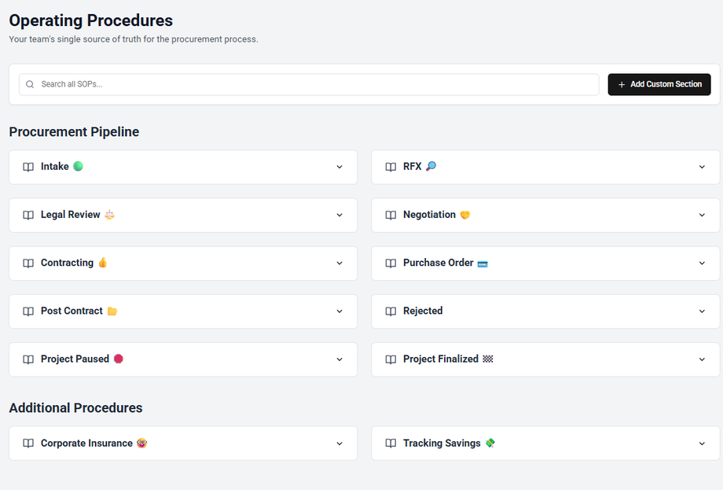This screenshot has width=723, height=490.
Task: Focus the Search all SOPs field
Action: pyautogui.click(x=314, y=84)
